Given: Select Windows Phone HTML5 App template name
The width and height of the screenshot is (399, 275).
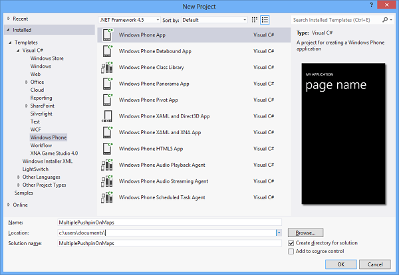Looking at the screenshot, I should (x=151, y=149).
